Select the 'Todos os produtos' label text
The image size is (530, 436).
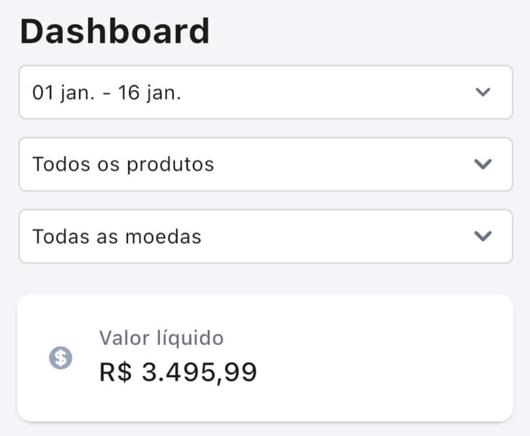(123, 165)
